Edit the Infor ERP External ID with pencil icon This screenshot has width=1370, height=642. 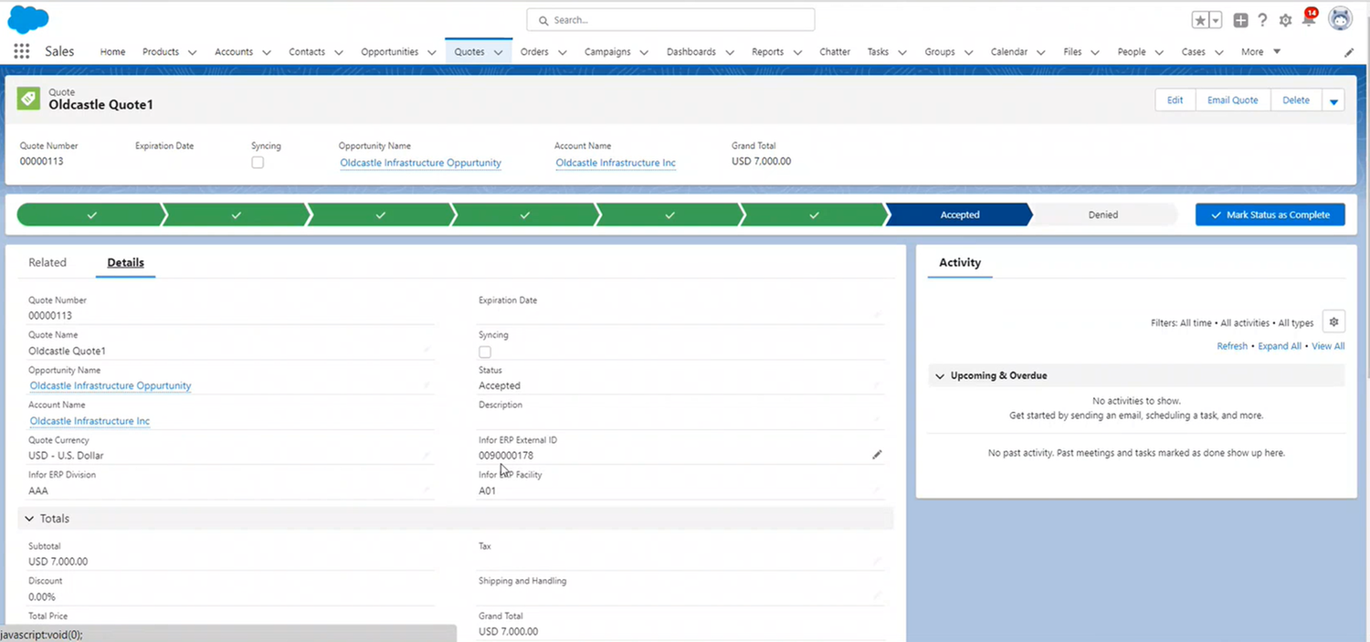pyautogui.click(x=877, y=454)
